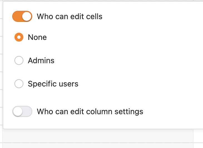Click the "Specific users" option label
This screenshot has height=148, width=203.
coord(53,84)
